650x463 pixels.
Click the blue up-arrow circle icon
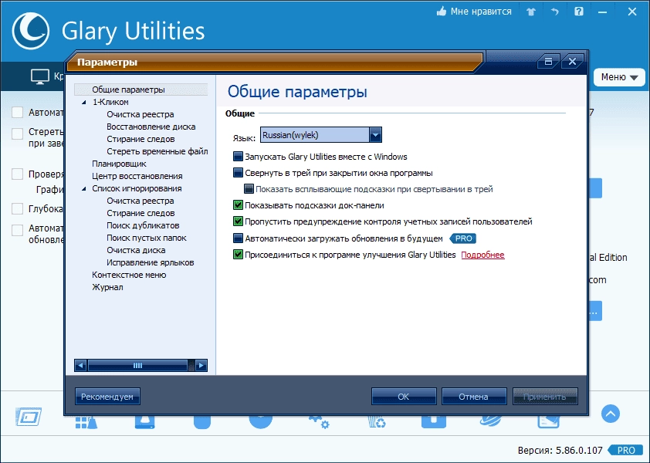coord(610,414)
